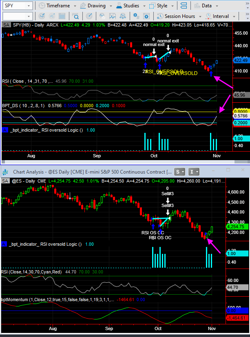Viewport: 250px width, 337px height.
Task: Select the 'BPT_DS ( 10 ,.2,.8,.1)' study label
Action: pos(23,106)
